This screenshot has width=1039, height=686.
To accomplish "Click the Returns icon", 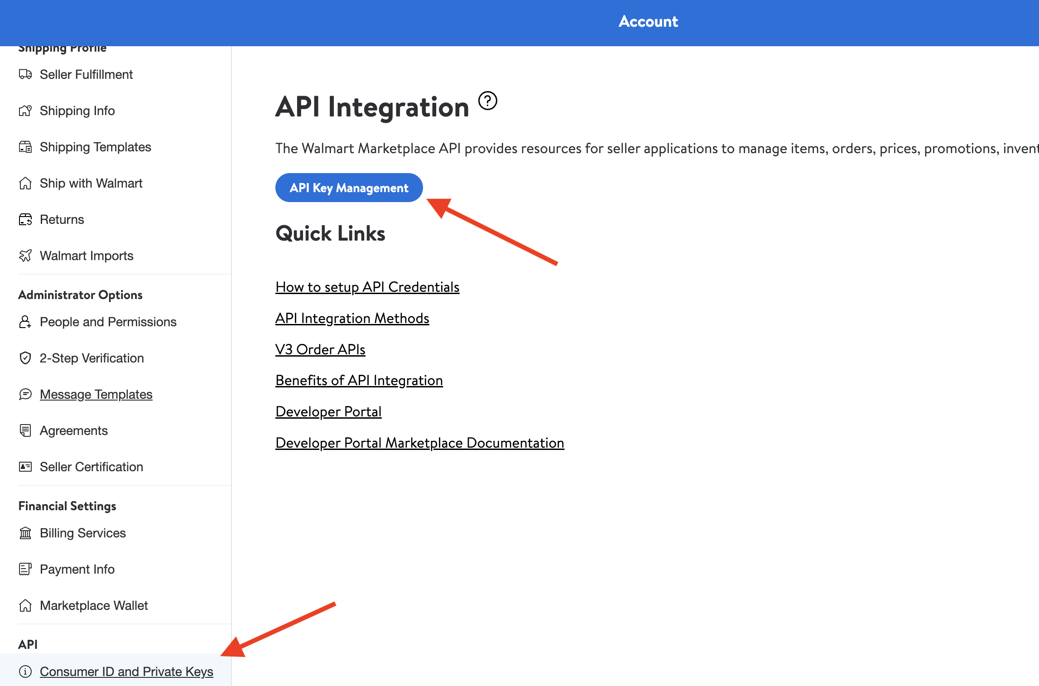I will (x=25, y=219).
